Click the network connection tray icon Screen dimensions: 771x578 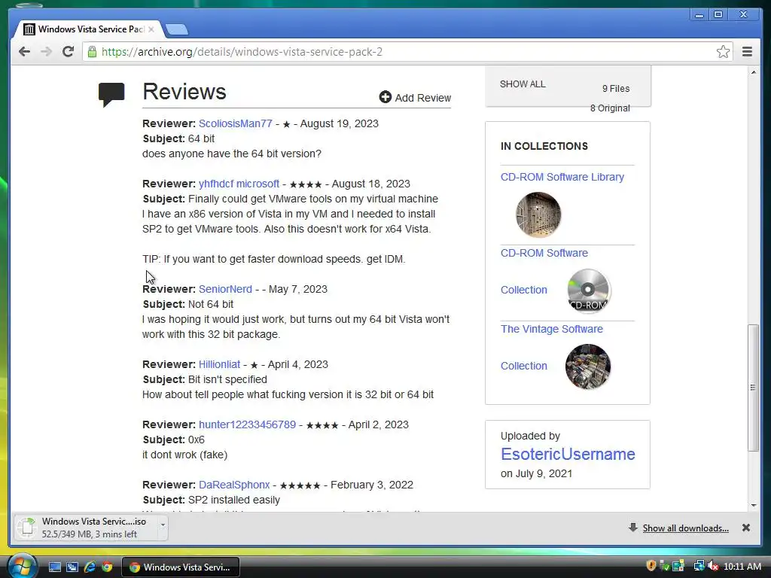click(x=699, y=566)
